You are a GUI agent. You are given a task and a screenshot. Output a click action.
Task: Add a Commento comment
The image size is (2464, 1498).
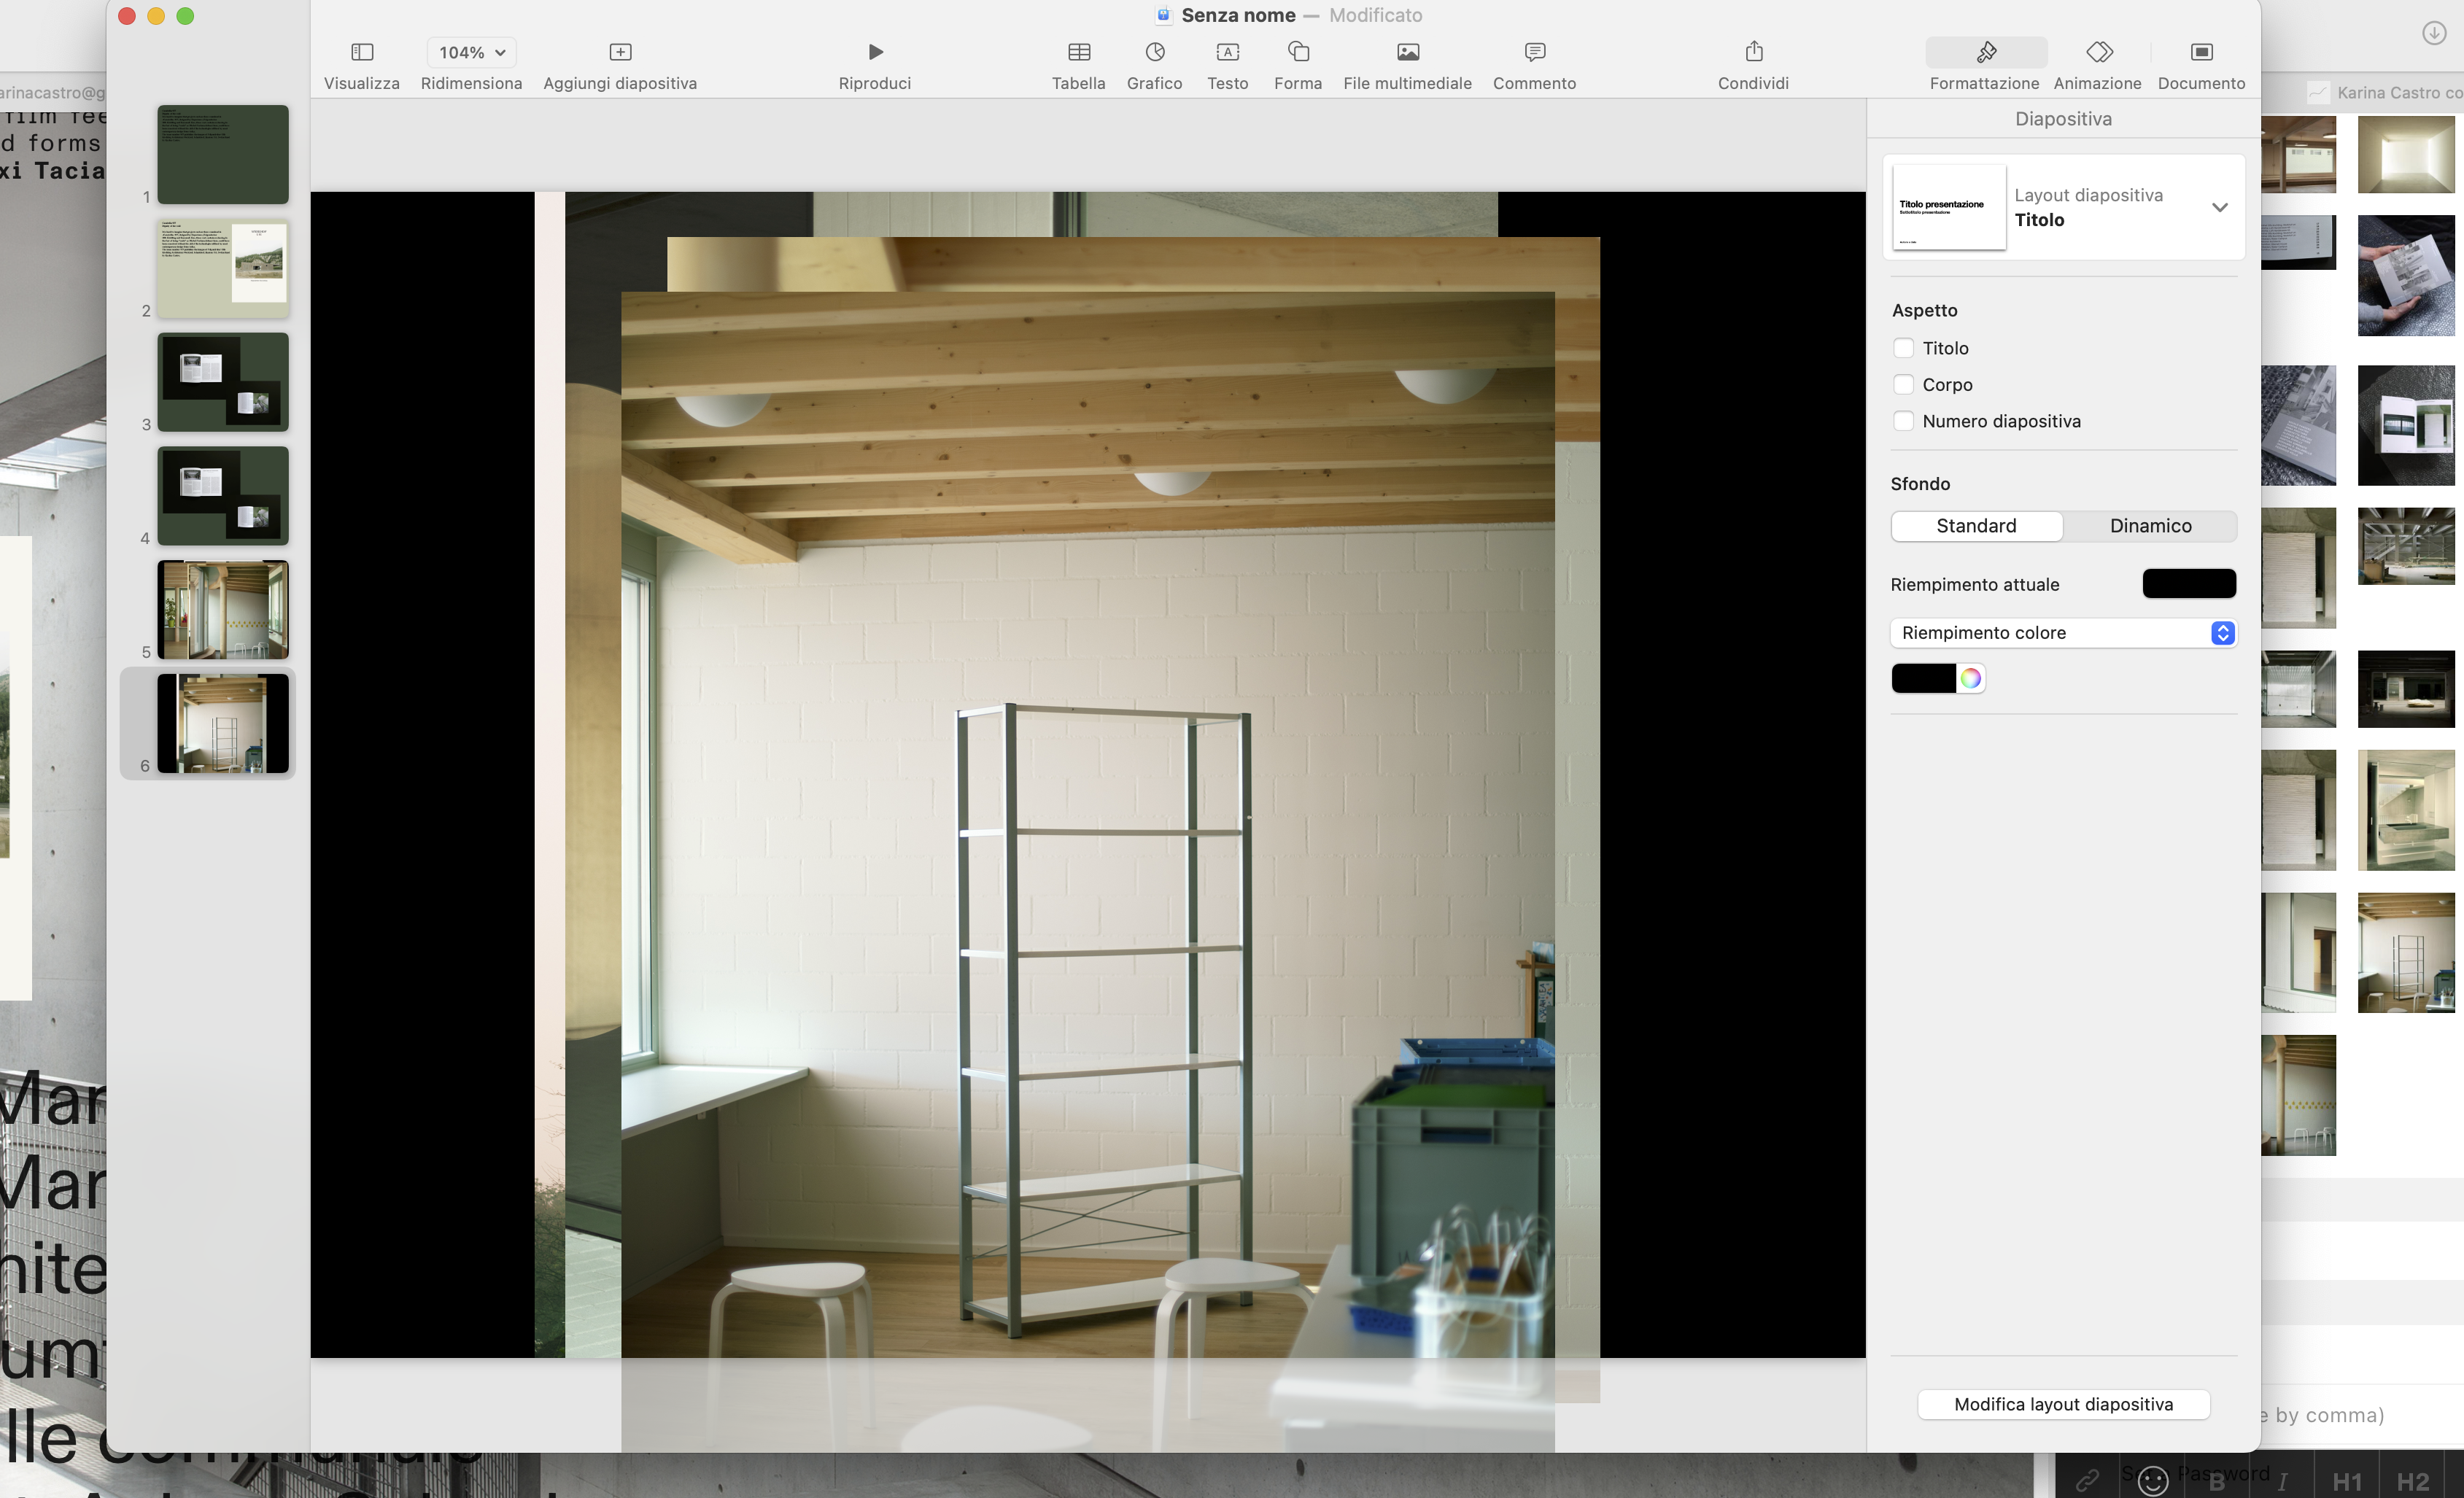click(x=1534, y=52)
